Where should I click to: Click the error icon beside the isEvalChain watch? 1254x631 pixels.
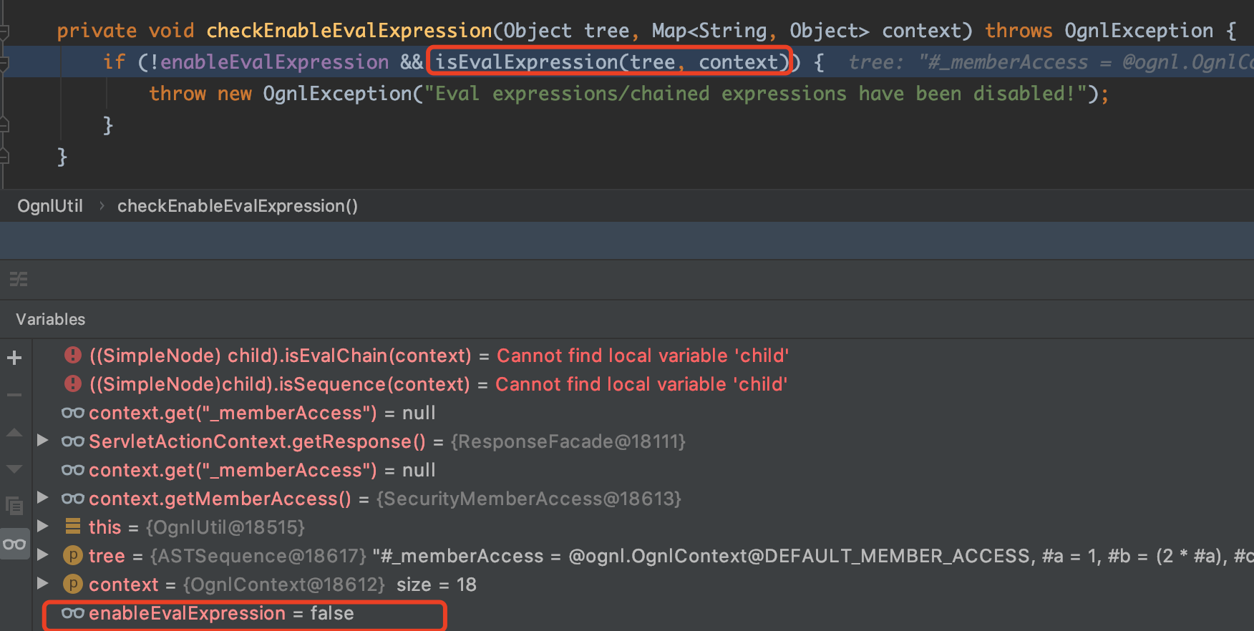coord(73,355)
